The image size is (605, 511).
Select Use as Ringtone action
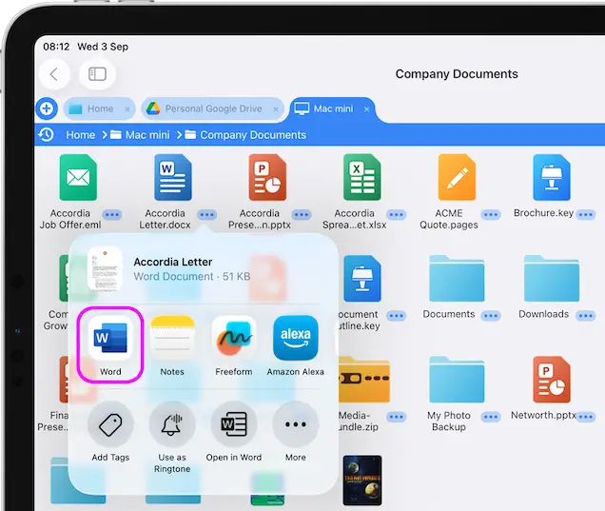click(172, 425)
